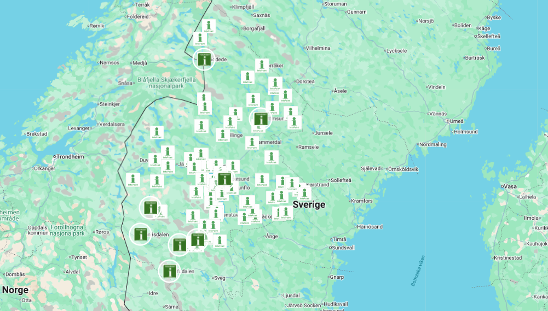The width and height of the screenshot is (548, 311).
Task: Select the Vindeln label
Action: 436,87
